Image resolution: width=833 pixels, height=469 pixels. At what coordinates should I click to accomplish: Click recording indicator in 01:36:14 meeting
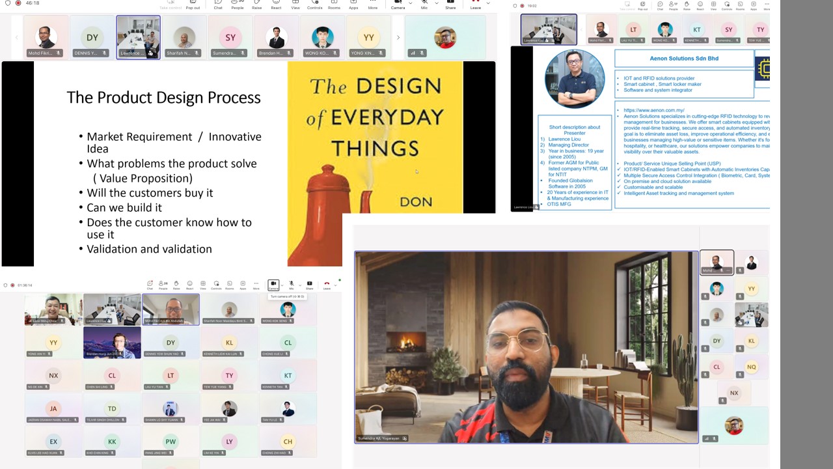13,285
